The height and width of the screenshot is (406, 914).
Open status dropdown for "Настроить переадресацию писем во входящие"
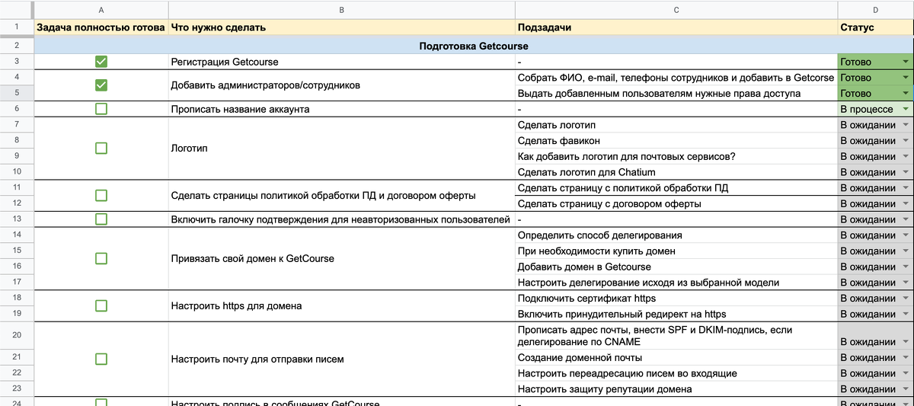905,374
